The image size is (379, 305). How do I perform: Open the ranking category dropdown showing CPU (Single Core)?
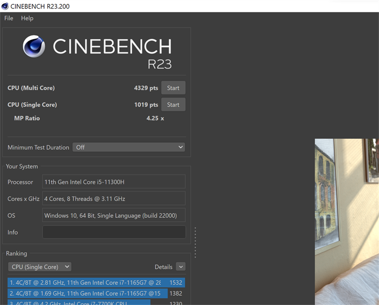tap(39, 267)
